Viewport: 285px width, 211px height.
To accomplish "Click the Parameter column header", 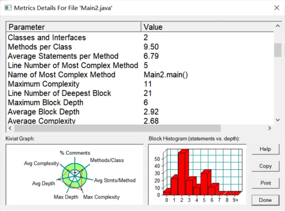I will [x=74, y=27].
